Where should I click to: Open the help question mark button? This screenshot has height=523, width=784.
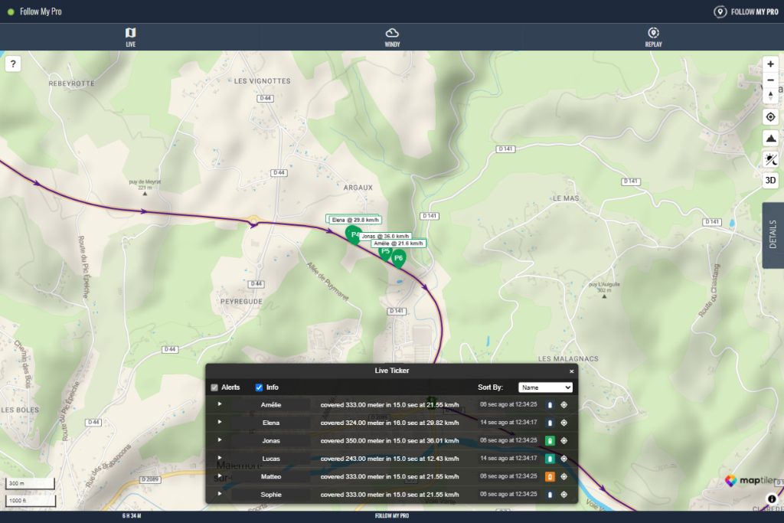tap(13, 64)
